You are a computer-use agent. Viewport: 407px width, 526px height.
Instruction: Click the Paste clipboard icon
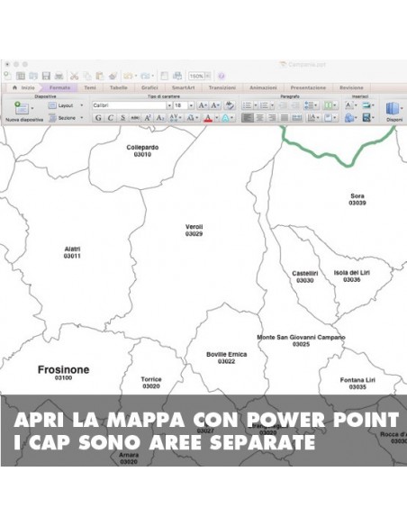[x=100, y=76]
